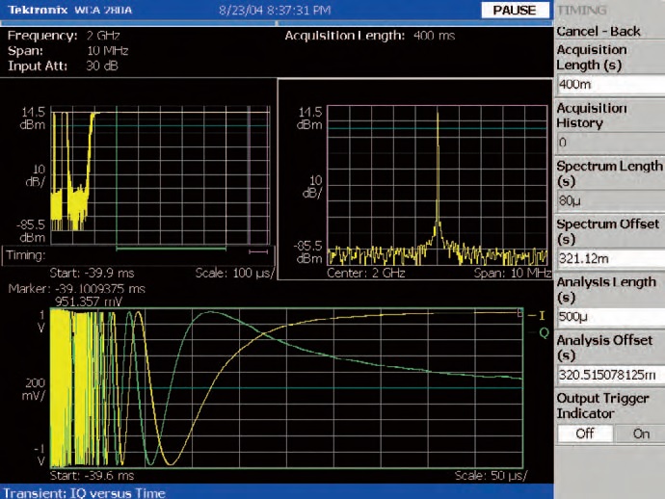
Task: Click the green timing range bar
Action: pyautogui.click(x=172, y=249)
